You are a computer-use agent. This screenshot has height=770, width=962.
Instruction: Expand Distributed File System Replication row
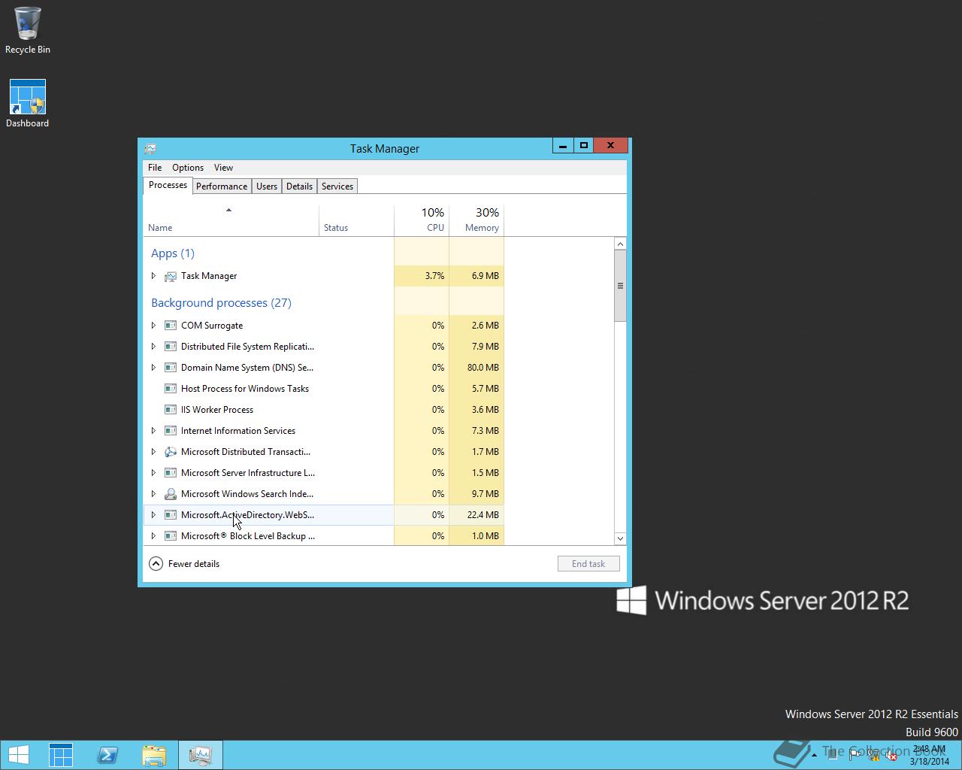[x=153, y=347]
